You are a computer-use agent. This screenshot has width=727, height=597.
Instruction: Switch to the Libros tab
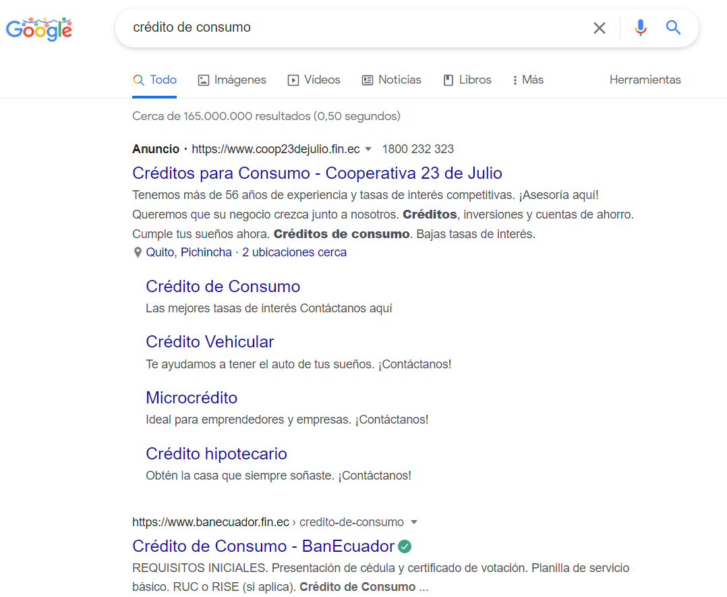(x=467, y=80)
